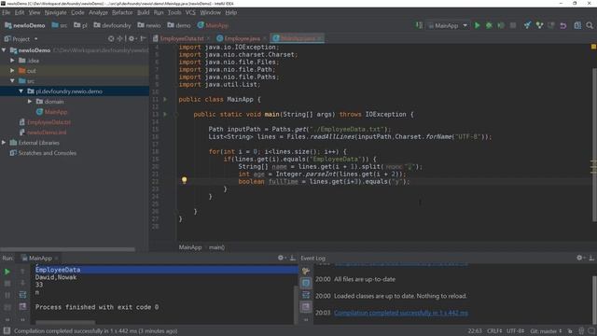Click the caret position 22:63 in status bar
Screen dimensions: 597x336
pyautogui.click(x=475, y=331)
